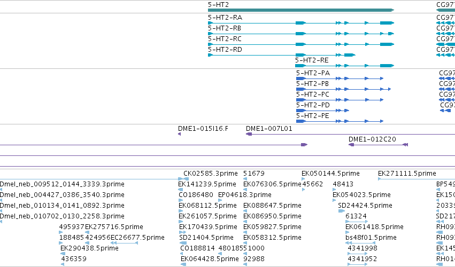Image resolution: width=455 pixels, height=267 pixels.
Task: Select the SD24424.5prime label
Action: coord(365,206)
